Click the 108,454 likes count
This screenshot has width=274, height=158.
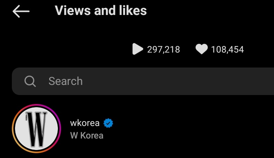point(227,49)
